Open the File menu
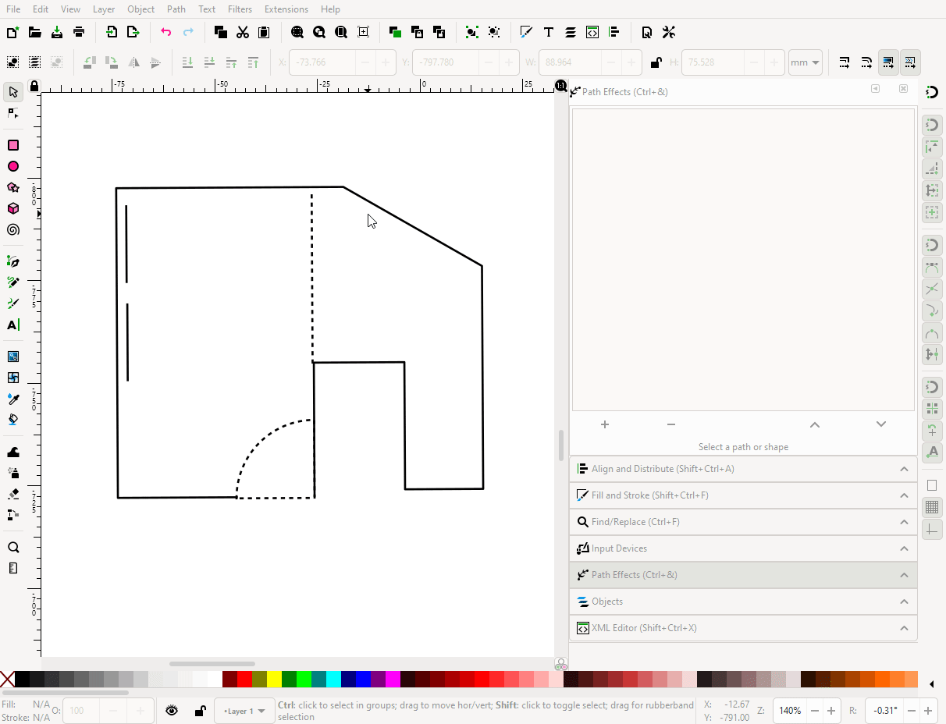Screen dimensions: 946x724 [13, 9]
